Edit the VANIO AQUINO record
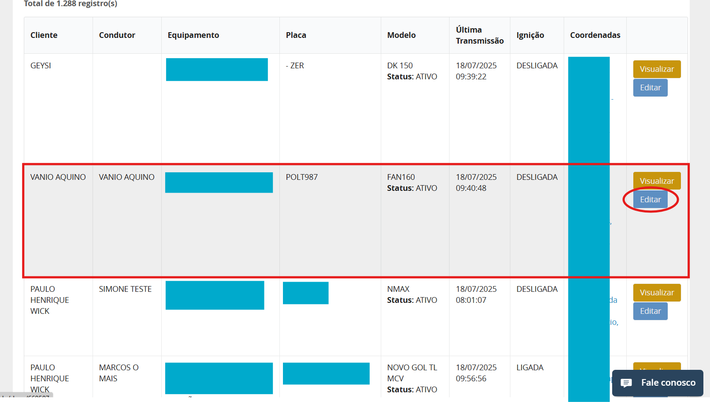Image resolution: width=710 pixels, height=402 pixels. [650, 200]
